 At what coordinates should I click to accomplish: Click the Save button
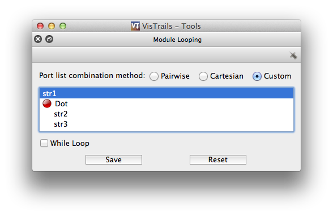pos(114,159)
